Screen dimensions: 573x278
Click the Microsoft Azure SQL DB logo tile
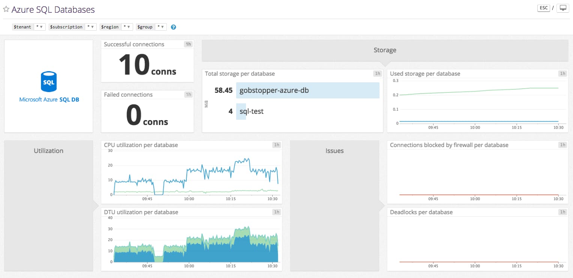point(48,86)
